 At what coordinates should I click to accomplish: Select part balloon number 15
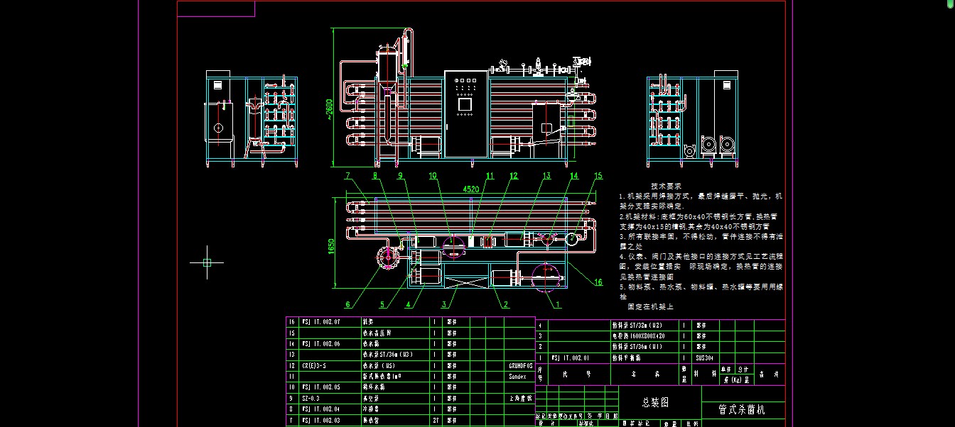[598, 176]
